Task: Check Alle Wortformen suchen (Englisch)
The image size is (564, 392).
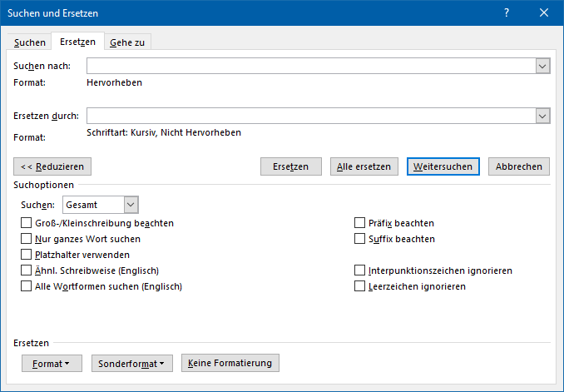Action: tap(27, 286)
